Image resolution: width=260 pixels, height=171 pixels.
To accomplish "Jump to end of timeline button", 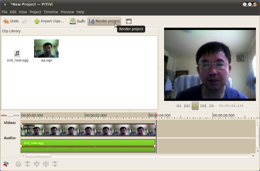I will (x=203, y=106).
